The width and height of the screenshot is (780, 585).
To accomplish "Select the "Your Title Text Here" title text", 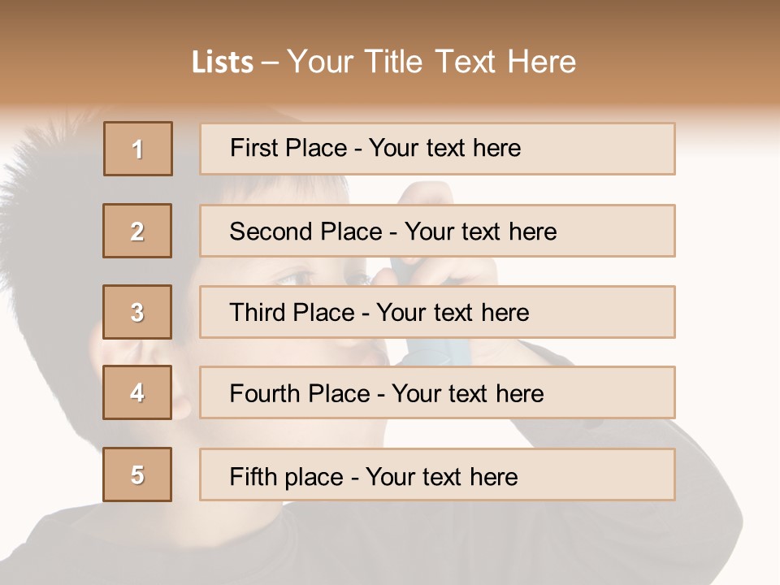I will tap(431, 62).
